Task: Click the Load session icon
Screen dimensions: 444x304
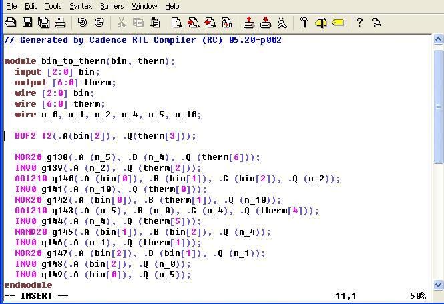Action: (248, 23)
